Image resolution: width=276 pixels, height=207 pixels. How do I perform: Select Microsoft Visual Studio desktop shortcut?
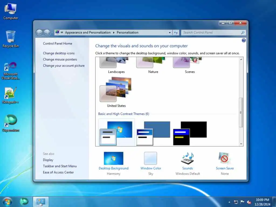click(x=11, y=71)
